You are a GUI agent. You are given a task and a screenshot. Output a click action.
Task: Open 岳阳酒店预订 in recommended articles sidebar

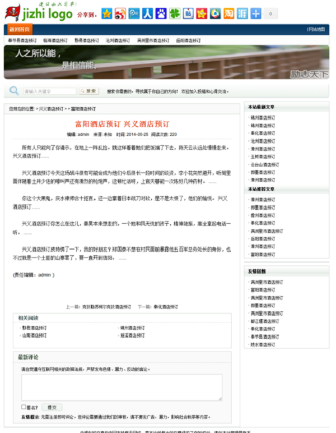tap(263, 238)
